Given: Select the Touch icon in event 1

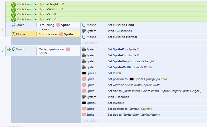Looking at the screenshot, I should (x=13, y=25).
